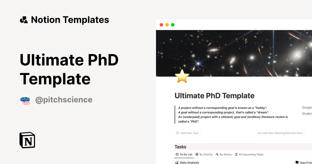Click the red window close dot
Image resolution: width=312 pixels, height=164 pixels.
[161, 25]
